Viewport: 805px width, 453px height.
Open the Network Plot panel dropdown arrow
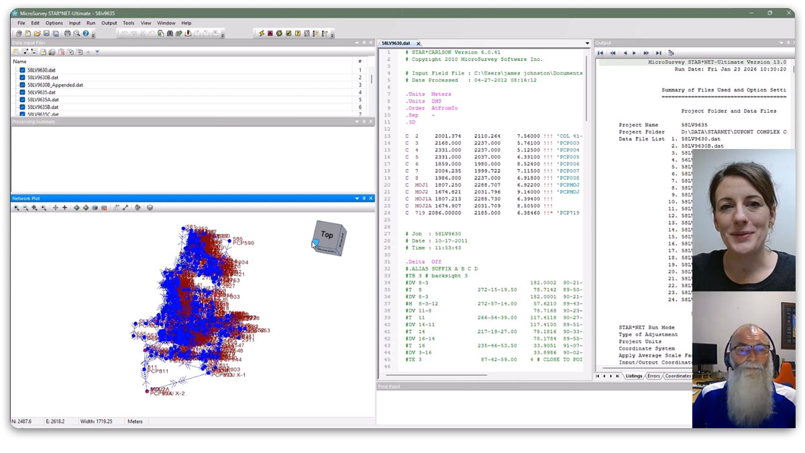pyautogui.click(x=356, y=198)
